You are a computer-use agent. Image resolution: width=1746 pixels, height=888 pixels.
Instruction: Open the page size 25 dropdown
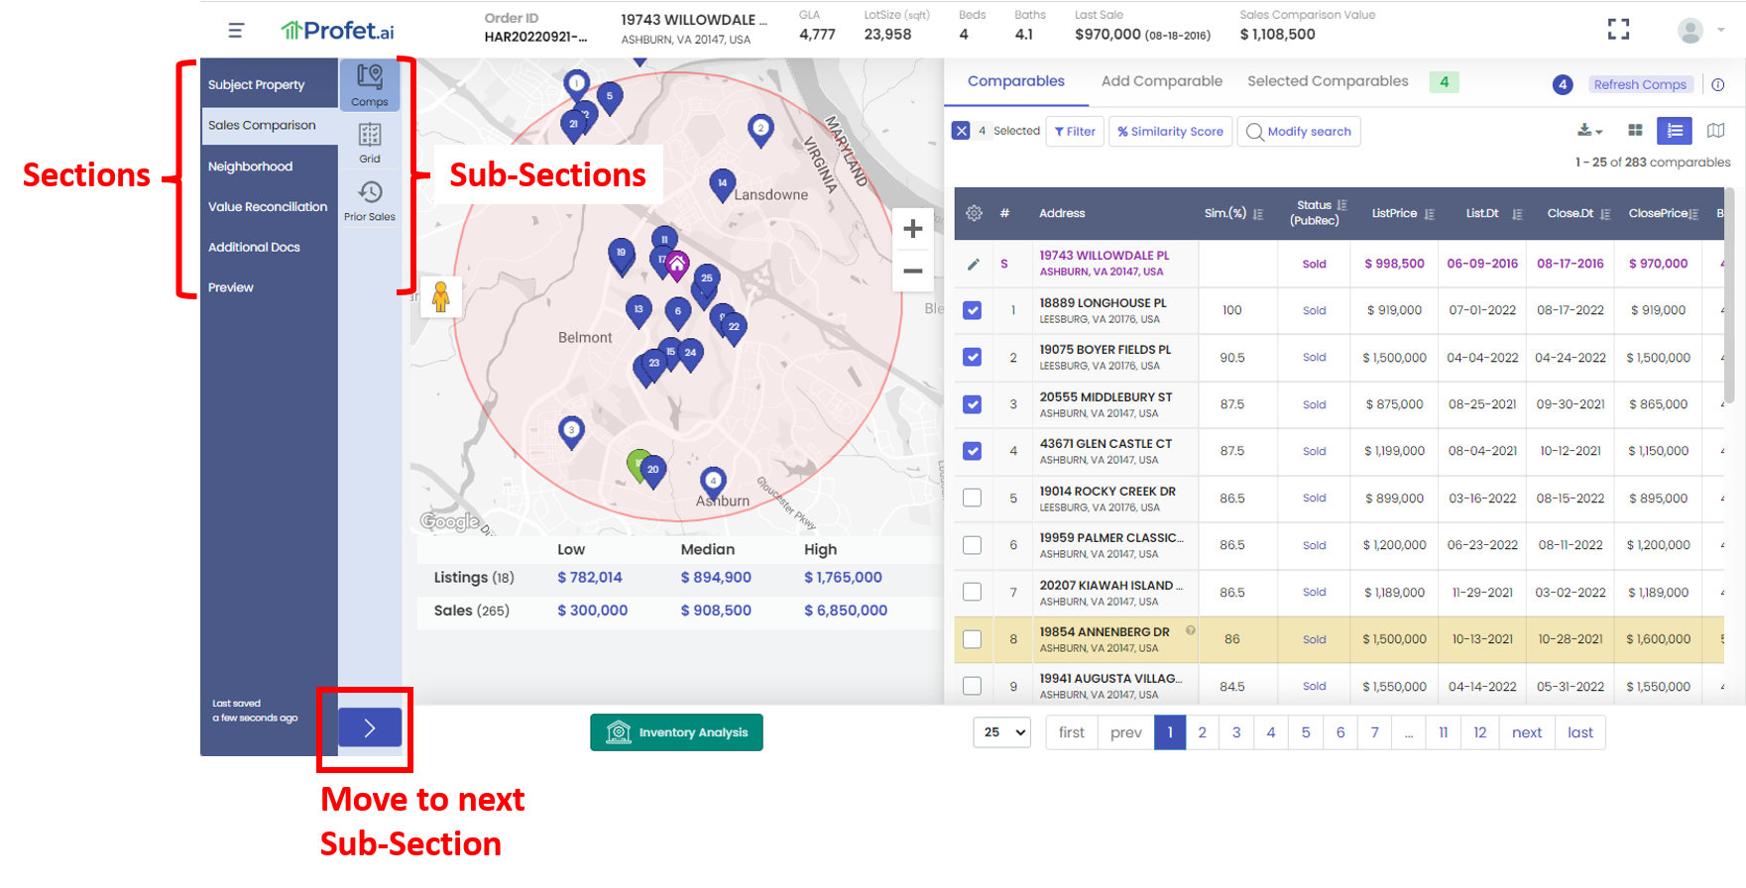[x=1002, y=732]
